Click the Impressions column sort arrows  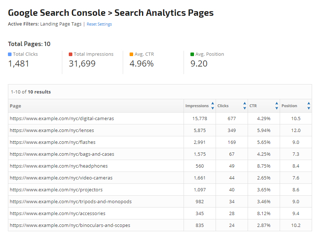coord(212,106)
